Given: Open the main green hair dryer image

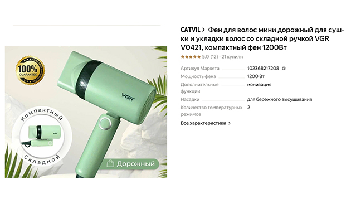Looking at the screenshot, I should (86, 111).
